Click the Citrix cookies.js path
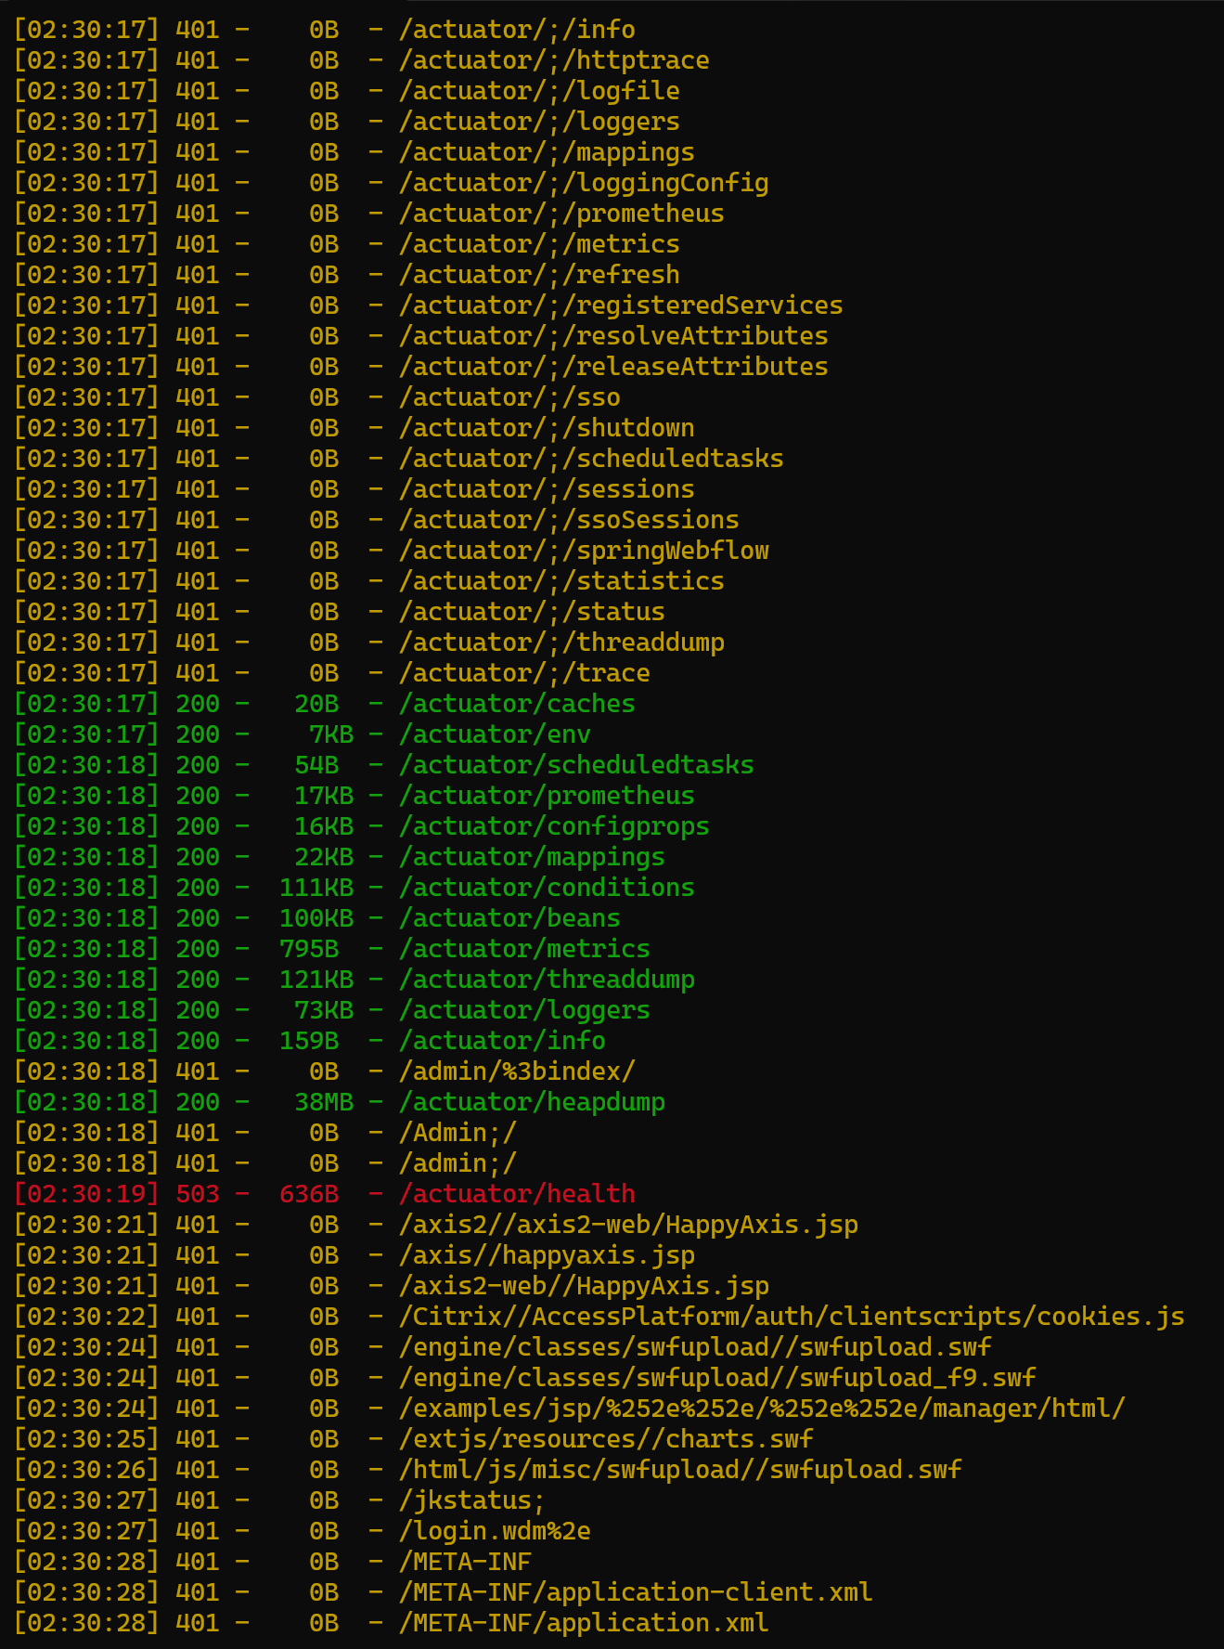 pyautogui.click(x=792, y=1317)
